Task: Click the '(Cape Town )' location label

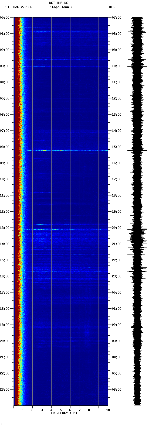Action: click(x=61, y=7)
